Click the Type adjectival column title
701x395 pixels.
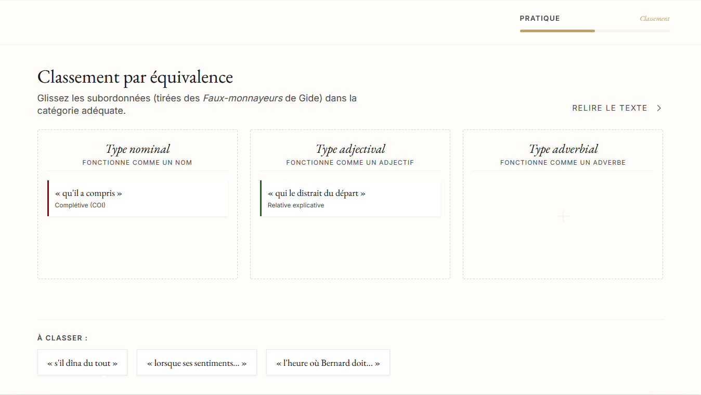tap(350, 149)
